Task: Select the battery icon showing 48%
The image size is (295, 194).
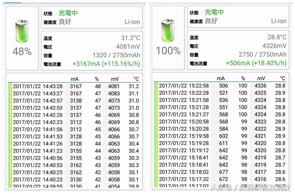Action: click(x=21, y=31)
